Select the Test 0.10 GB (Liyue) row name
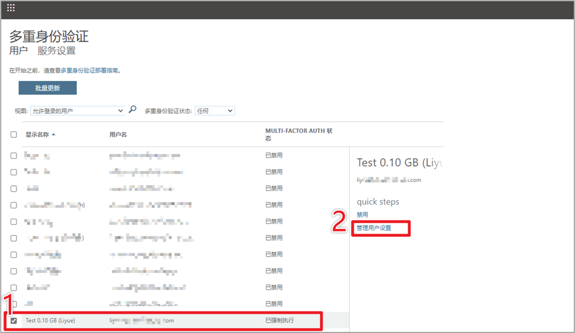 (50, 321)
